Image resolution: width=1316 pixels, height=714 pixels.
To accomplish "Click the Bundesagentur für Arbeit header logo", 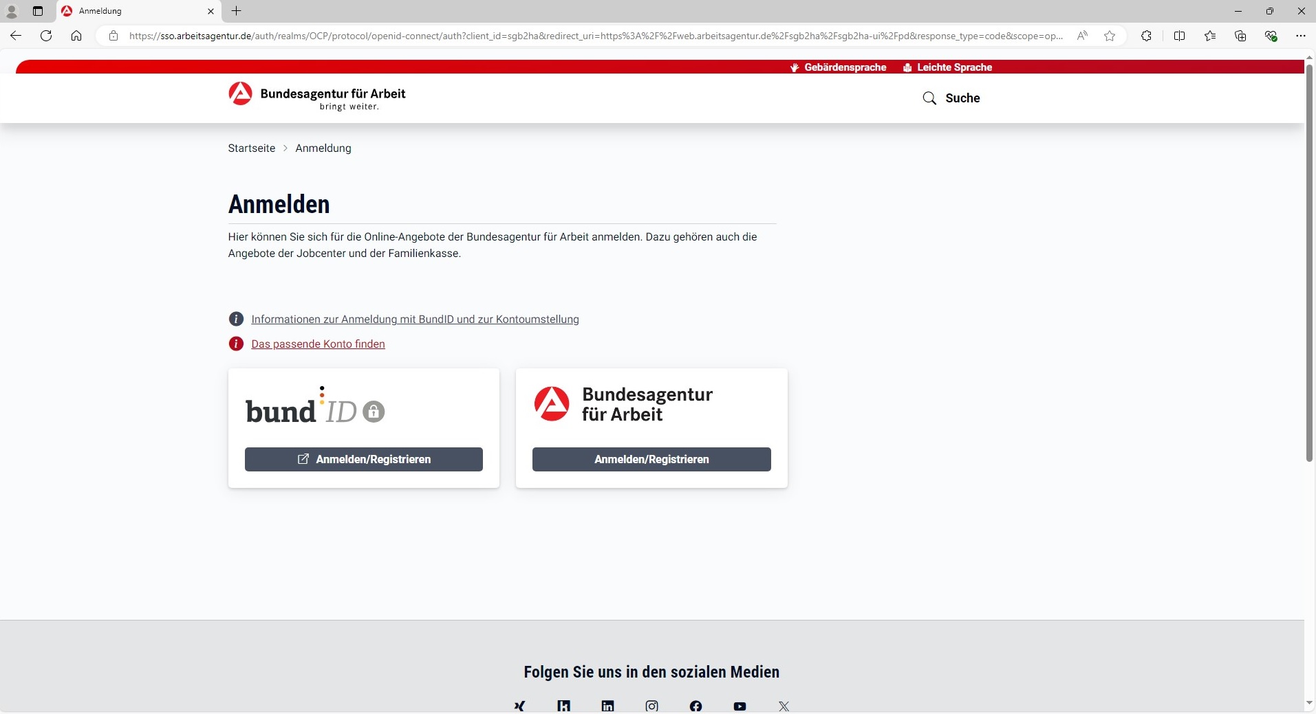I will 317,96.
